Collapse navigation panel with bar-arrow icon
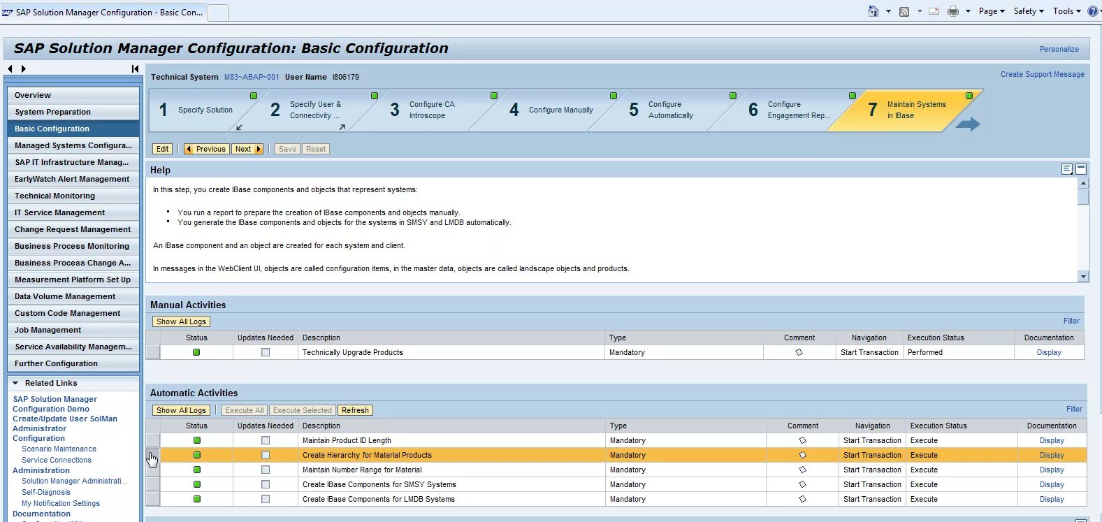 (x=135, y=68)
